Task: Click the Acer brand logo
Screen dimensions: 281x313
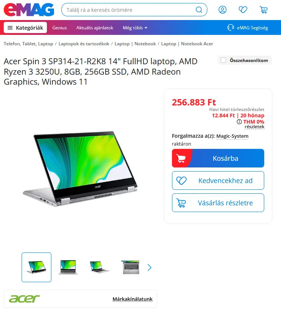Action: 24,299
